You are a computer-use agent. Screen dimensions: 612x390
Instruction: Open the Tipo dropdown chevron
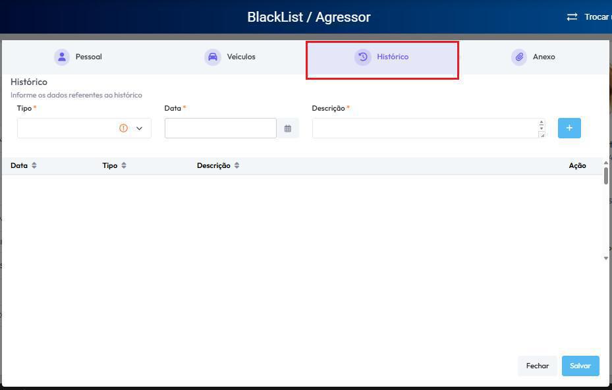tap(140, 128)
